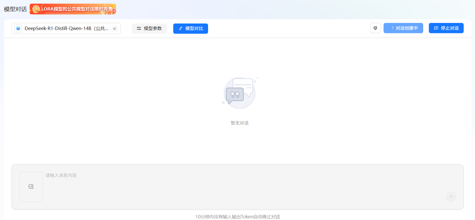Click the model swap arrows icon

click(x=115, y=29)
